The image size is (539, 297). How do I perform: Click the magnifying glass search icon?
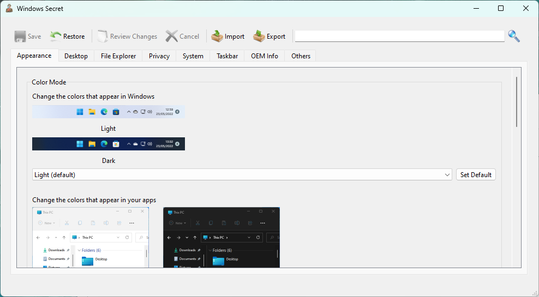[514, 37]
